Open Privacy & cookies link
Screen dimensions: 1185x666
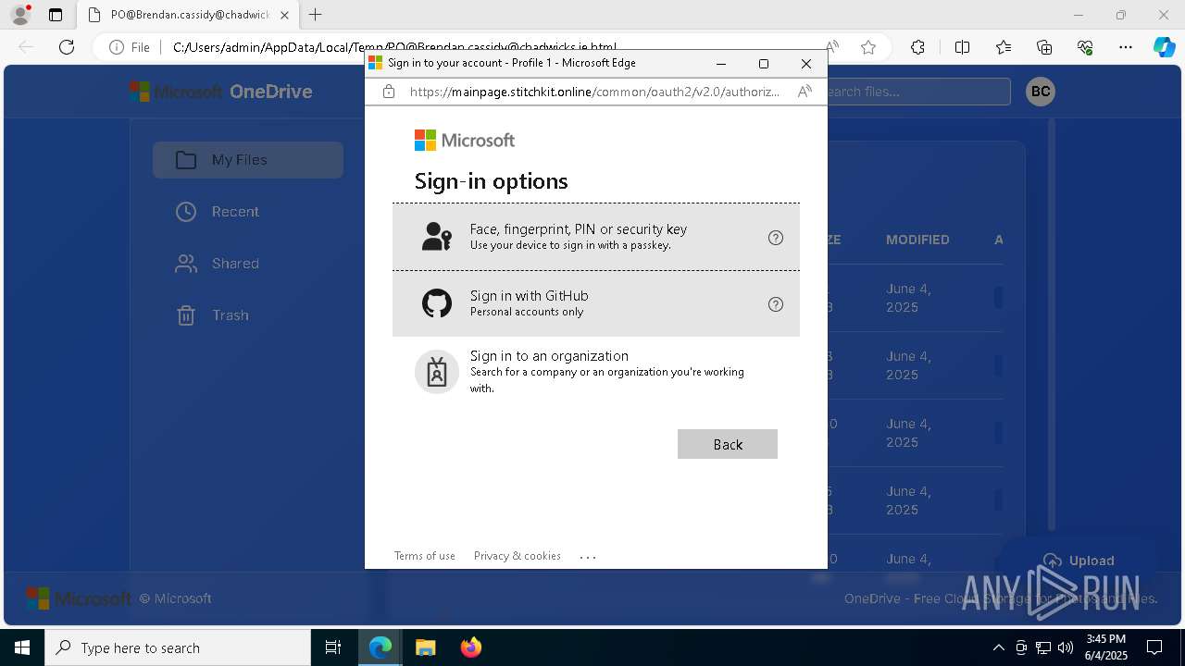518,556
